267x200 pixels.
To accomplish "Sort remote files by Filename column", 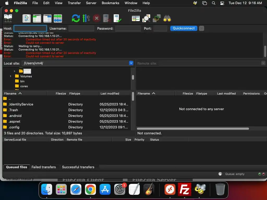I will (156, 93).
